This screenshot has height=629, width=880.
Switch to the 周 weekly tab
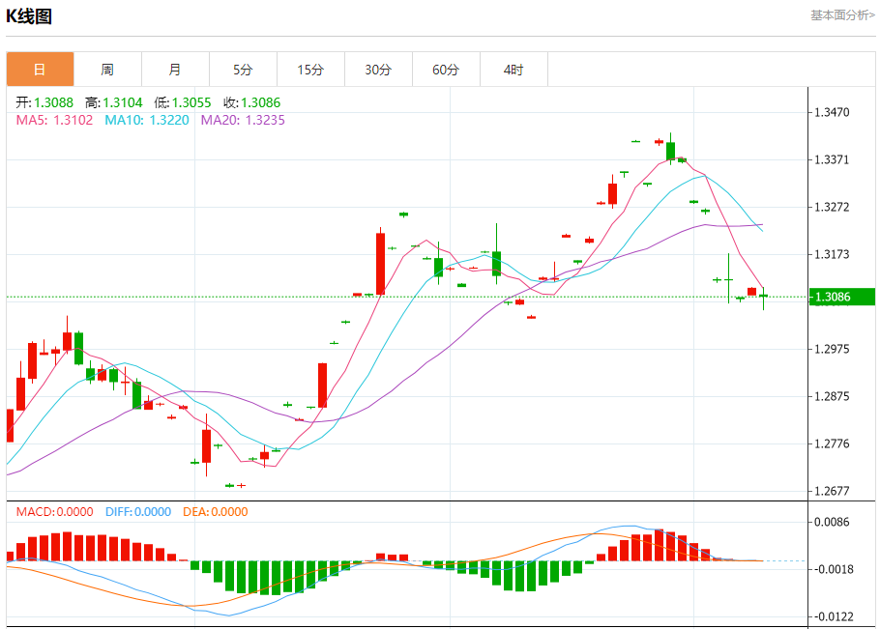click(x=107, y=70)
